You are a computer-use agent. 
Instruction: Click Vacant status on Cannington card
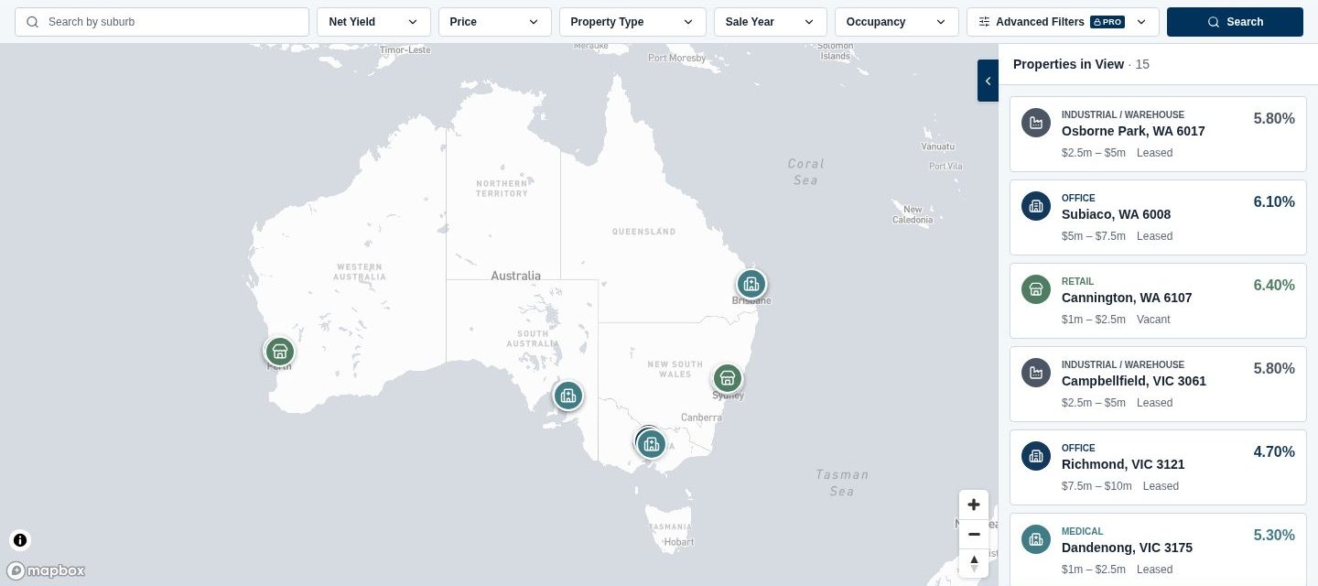1153,320
